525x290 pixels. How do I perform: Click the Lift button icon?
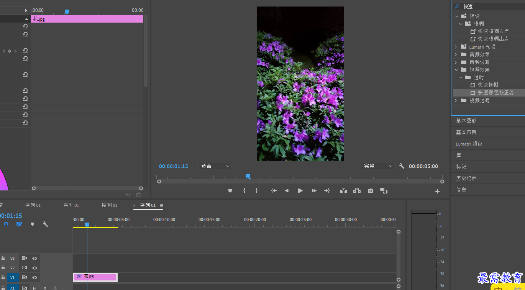[x=343, y=191]
